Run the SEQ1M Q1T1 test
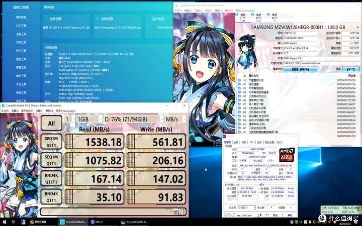 [52, 160]
